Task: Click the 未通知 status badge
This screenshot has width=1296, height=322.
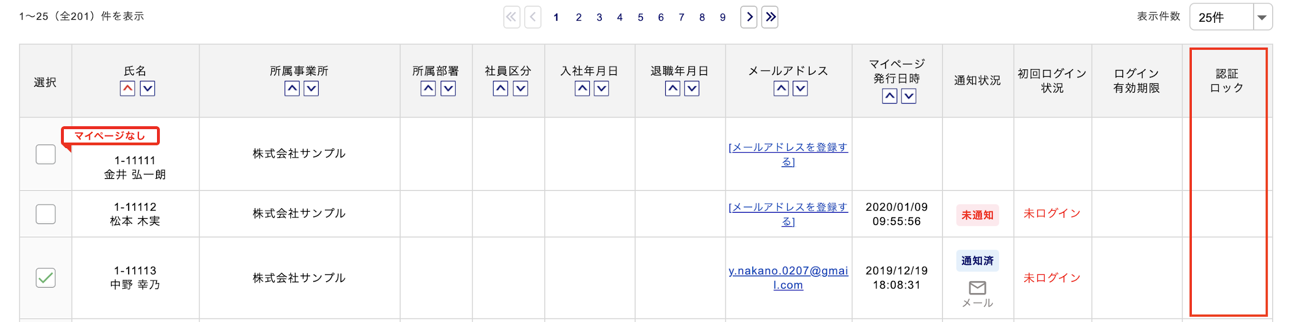Action: pos(977,215)
